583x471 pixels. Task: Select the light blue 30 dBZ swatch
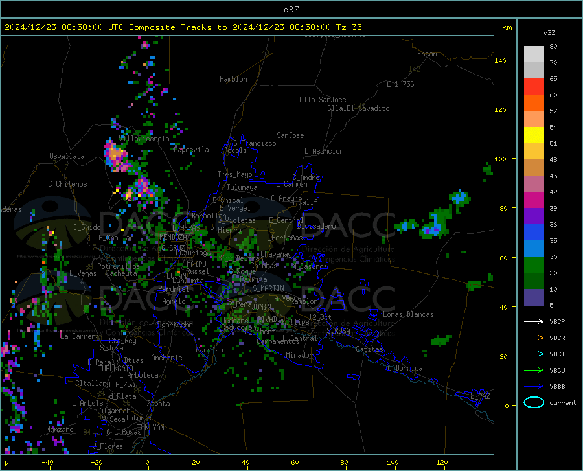coord(534,249)
